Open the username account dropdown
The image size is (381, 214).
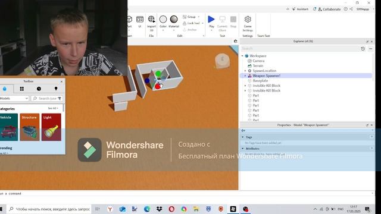[x=365, y=9]
